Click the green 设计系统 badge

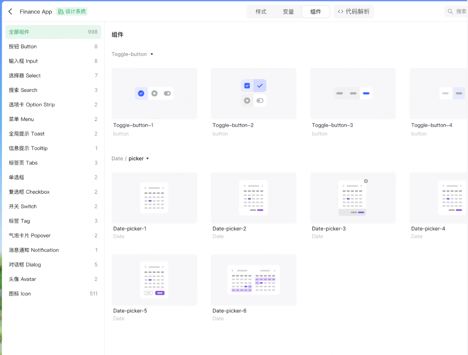point(72,12)
